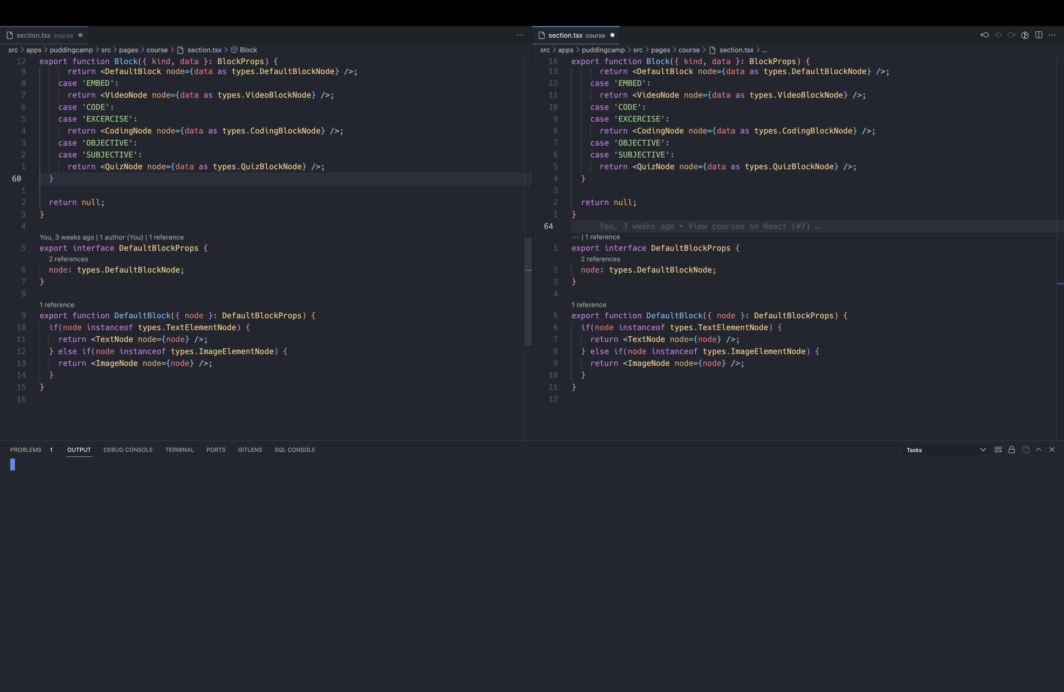1064x692 pixels.
Task: Open '1 reference' lens above left DefaultBlock
Action: click(x=57, y=305)
